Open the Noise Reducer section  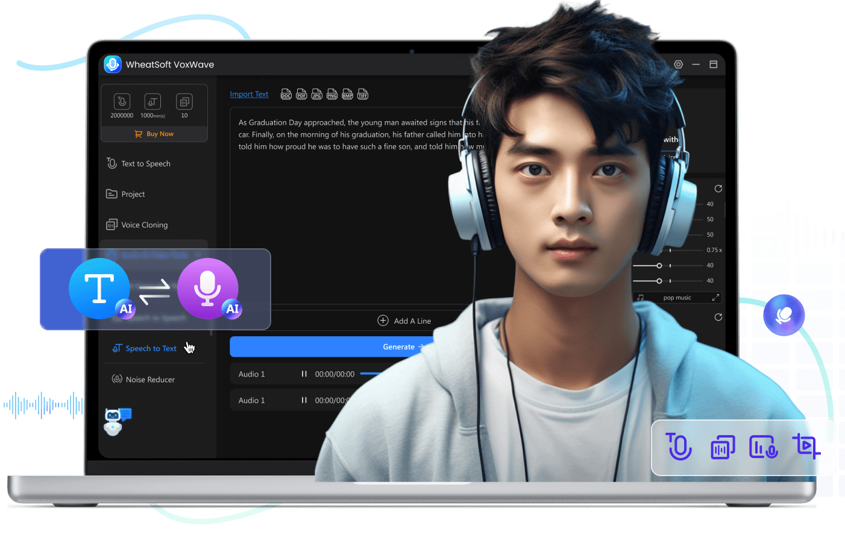(143, 379)
